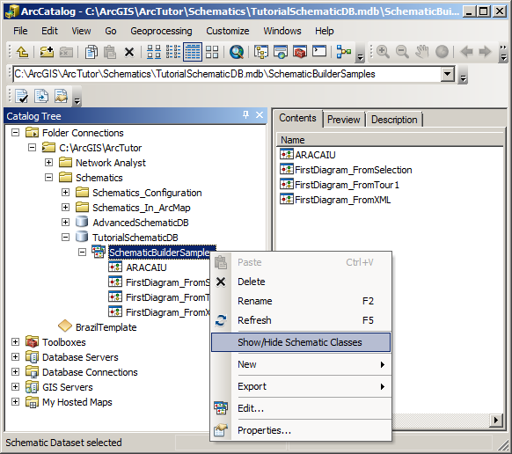This screenshot has width=512, height=454.
Task: Select Schematics_In_ArcMap folder in tree
Action: click(x=141, y=208)
